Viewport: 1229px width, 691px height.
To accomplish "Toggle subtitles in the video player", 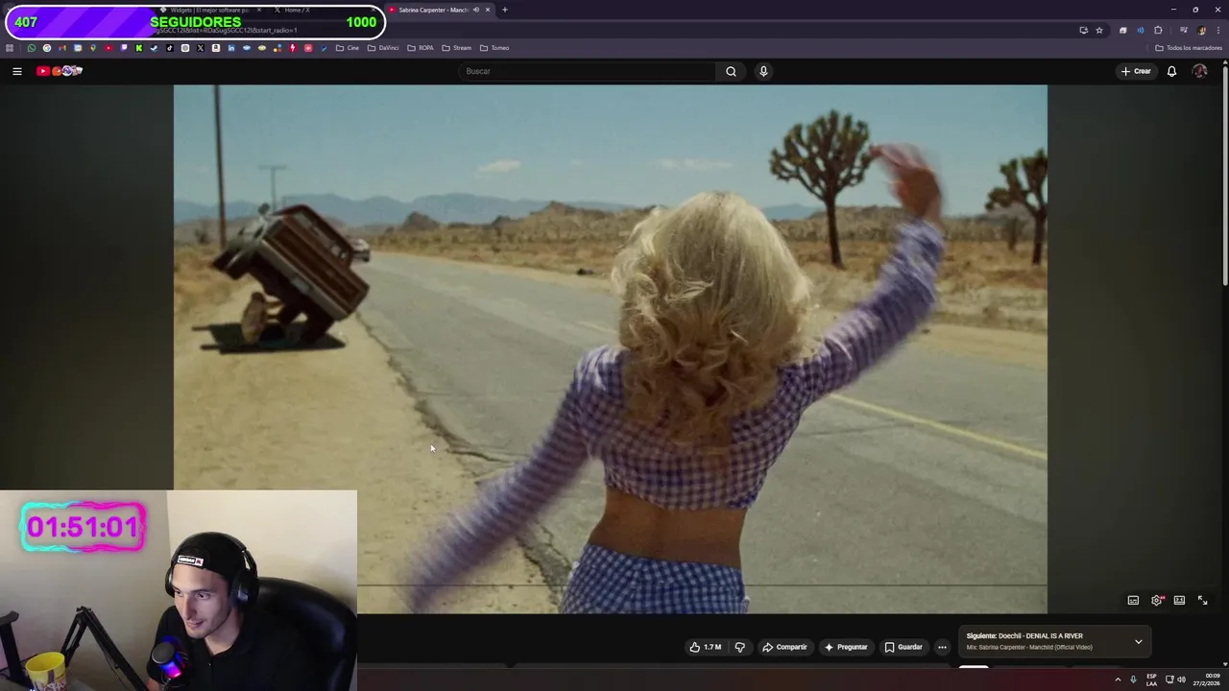I will (x=1133, y=600).
